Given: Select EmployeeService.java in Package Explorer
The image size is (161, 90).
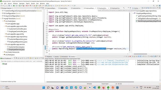Looking at the screenshot, I should [17, 49].
